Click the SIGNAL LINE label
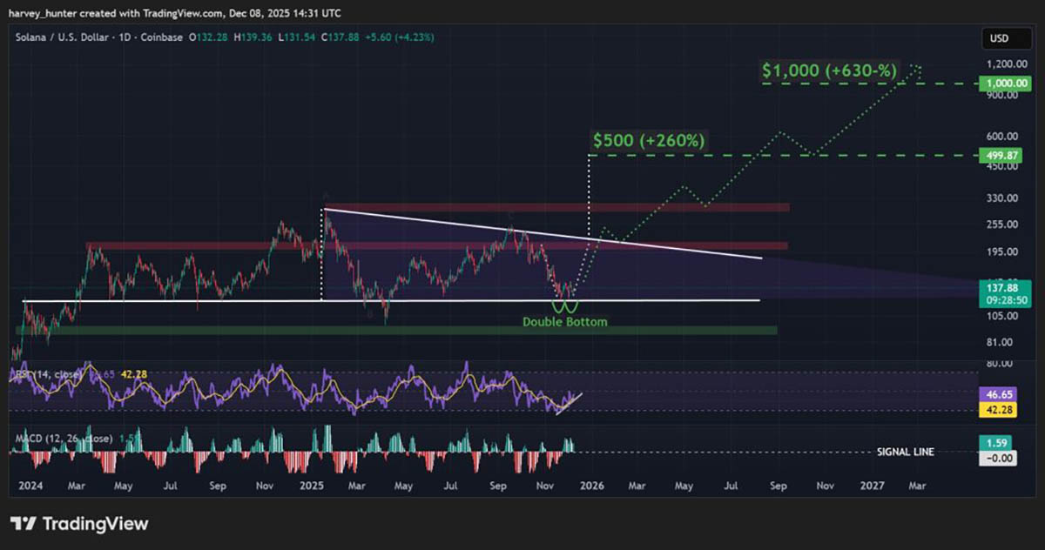1045x550 pixels. coord(905,453)
